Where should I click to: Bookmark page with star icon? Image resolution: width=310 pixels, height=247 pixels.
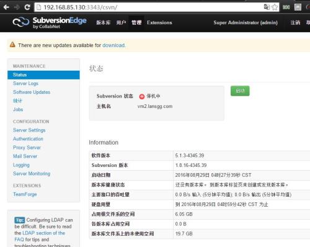[275, 7]
